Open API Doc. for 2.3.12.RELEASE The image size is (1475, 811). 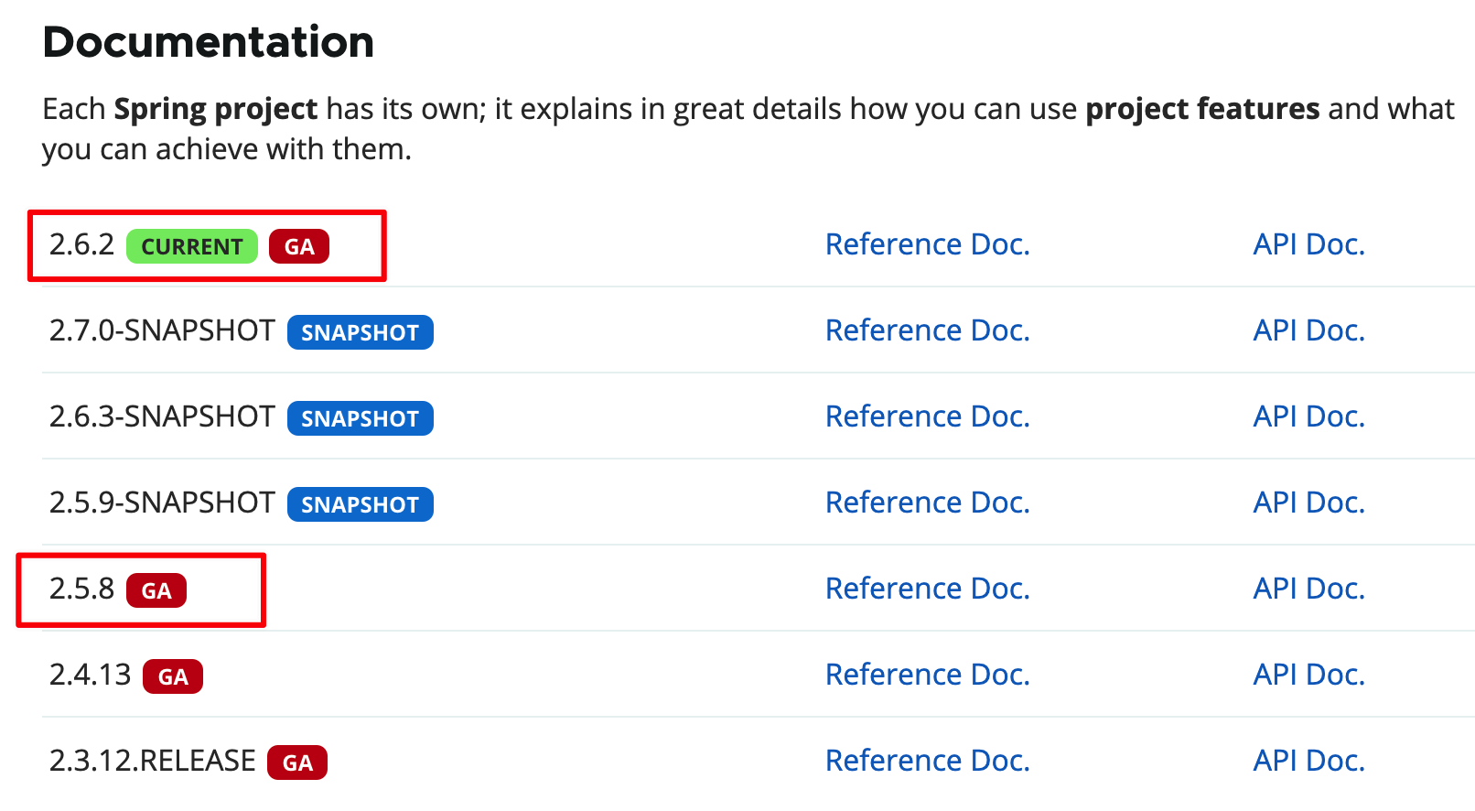(1308, 761)
